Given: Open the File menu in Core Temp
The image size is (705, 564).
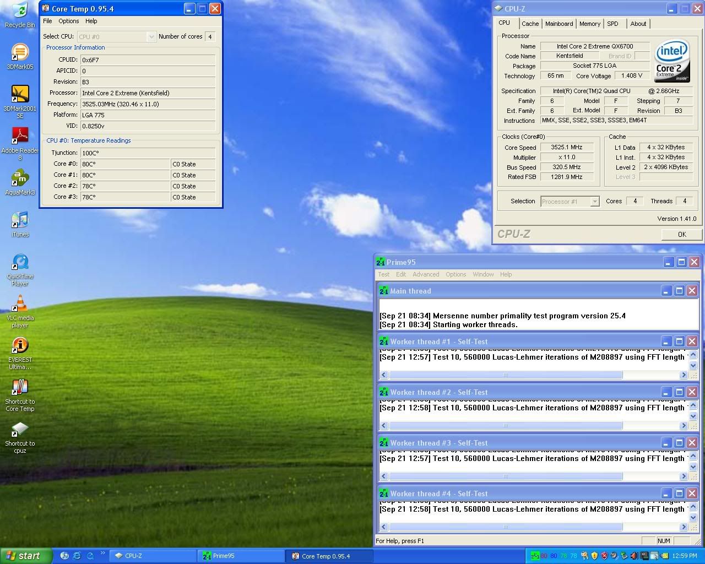Looking at the screenshot, I should [x=47, y=21].
